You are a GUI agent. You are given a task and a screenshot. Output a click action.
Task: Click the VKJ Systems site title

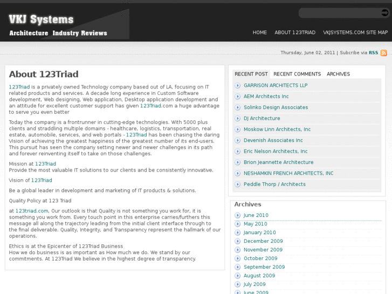coord(42,19)
